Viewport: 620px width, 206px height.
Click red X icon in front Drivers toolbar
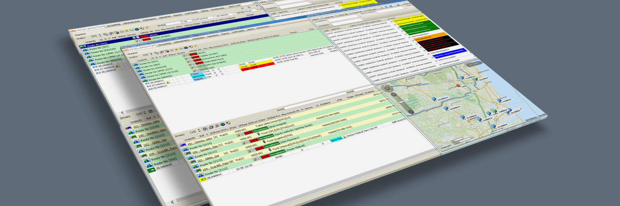tap(217, 125)
